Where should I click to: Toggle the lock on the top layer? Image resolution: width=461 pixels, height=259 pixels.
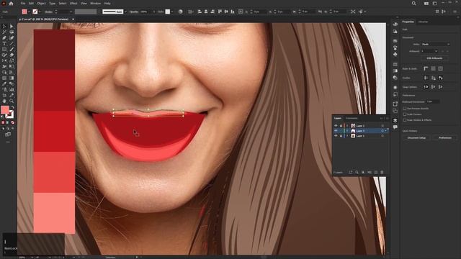tap(341, 126)
